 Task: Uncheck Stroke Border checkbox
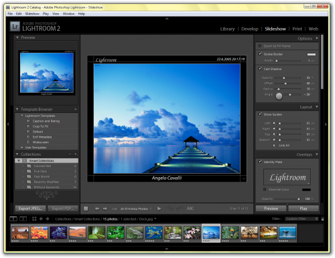click(x=260, y=53)
